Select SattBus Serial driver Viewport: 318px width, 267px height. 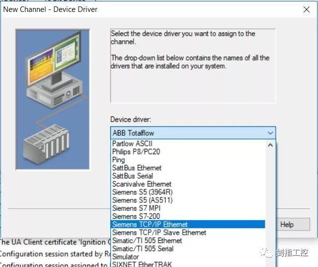coord(132,176)
